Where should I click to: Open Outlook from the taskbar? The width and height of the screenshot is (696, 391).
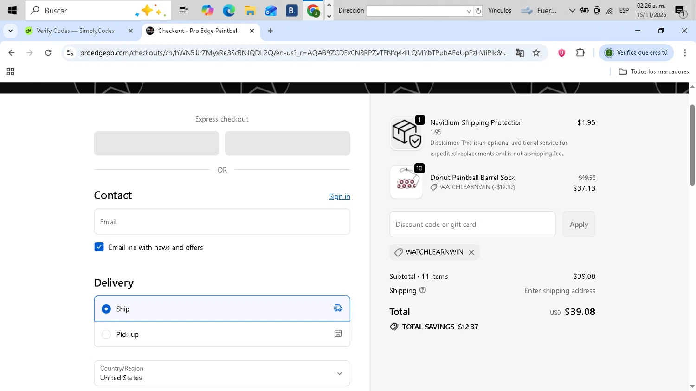click(271, 10)
